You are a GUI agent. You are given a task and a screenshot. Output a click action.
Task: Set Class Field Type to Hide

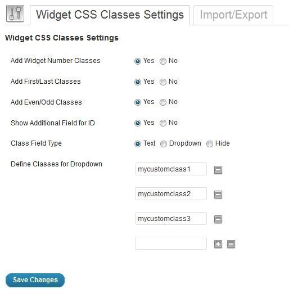tap(210, 144)
